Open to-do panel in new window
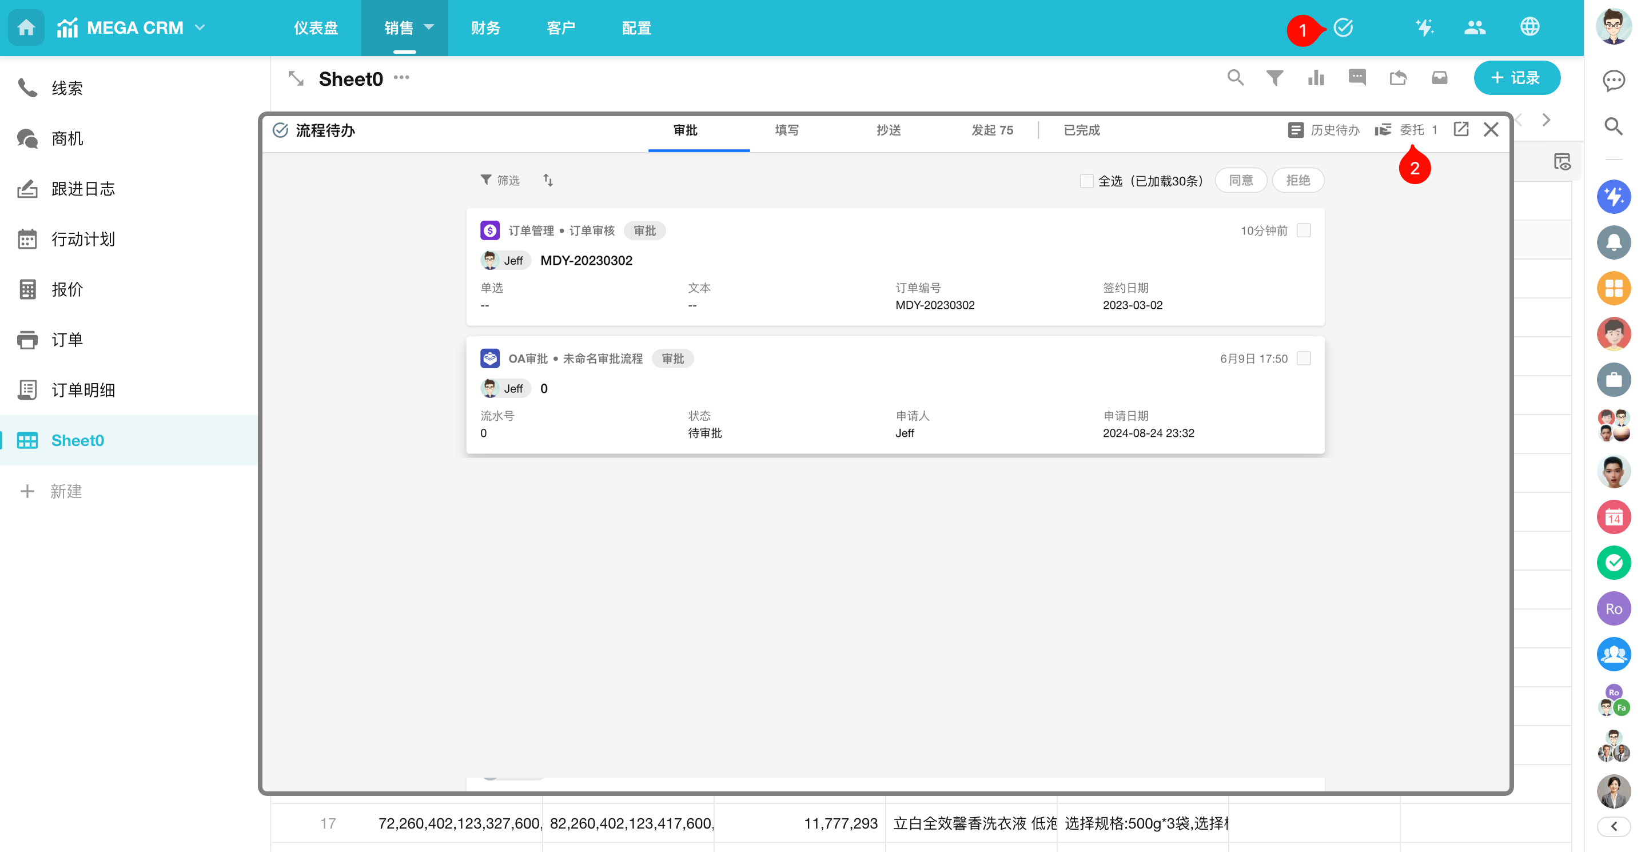Viewport: 1641px width, 852px height. tap(1461, 129)
